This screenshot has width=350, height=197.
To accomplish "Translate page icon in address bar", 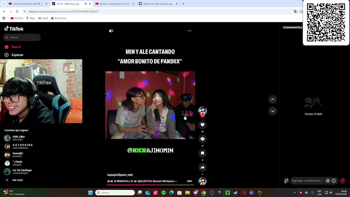I will click(296, 11).
